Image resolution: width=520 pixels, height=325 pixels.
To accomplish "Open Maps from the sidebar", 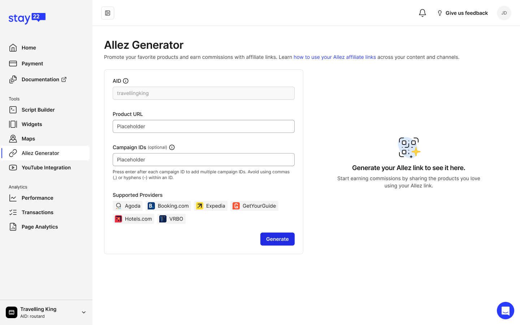I will click(28, 139).
